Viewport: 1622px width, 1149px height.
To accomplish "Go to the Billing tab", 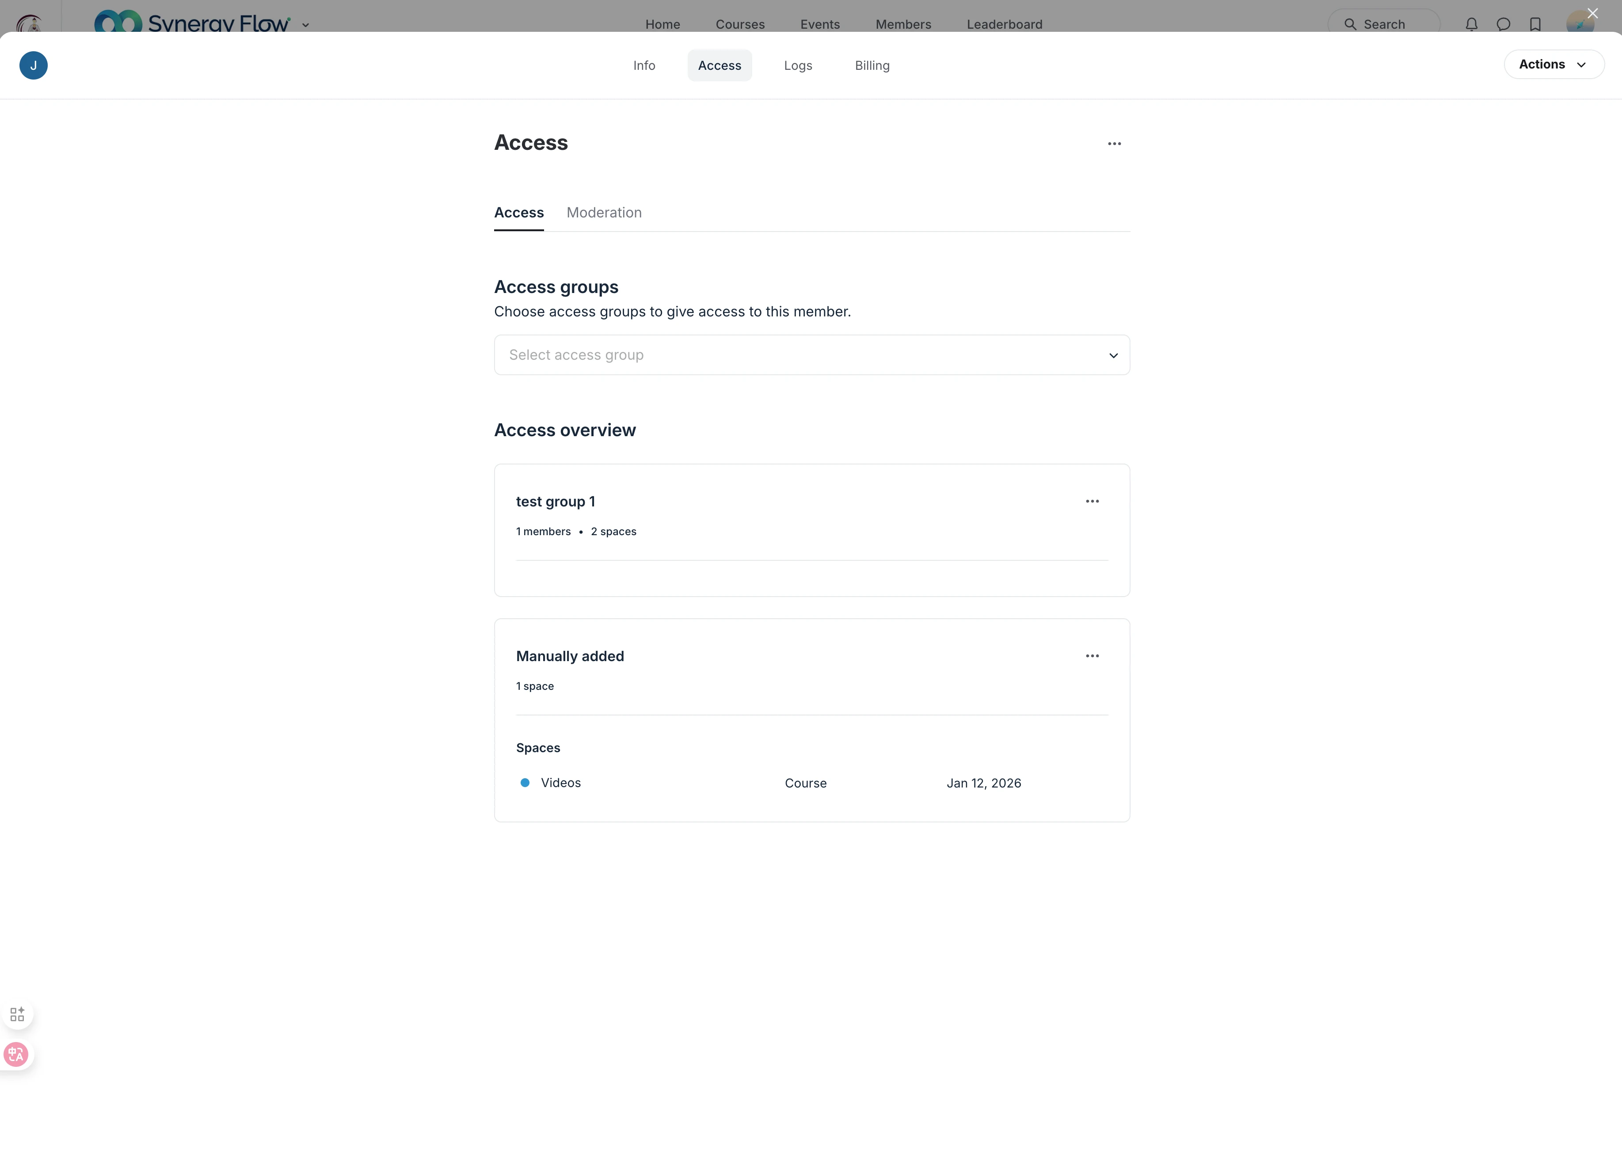I will pos(872,65).
